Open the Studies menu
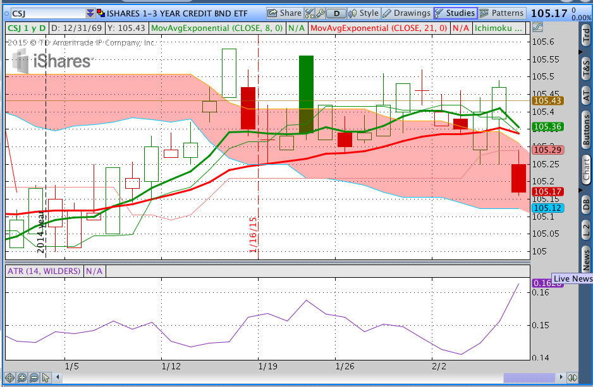The width and height of the screenshot is (593, 387). point(455,13)
